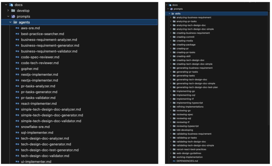Expand the develop folder chevron
The image size is (272, 166).
click(8, 11)
